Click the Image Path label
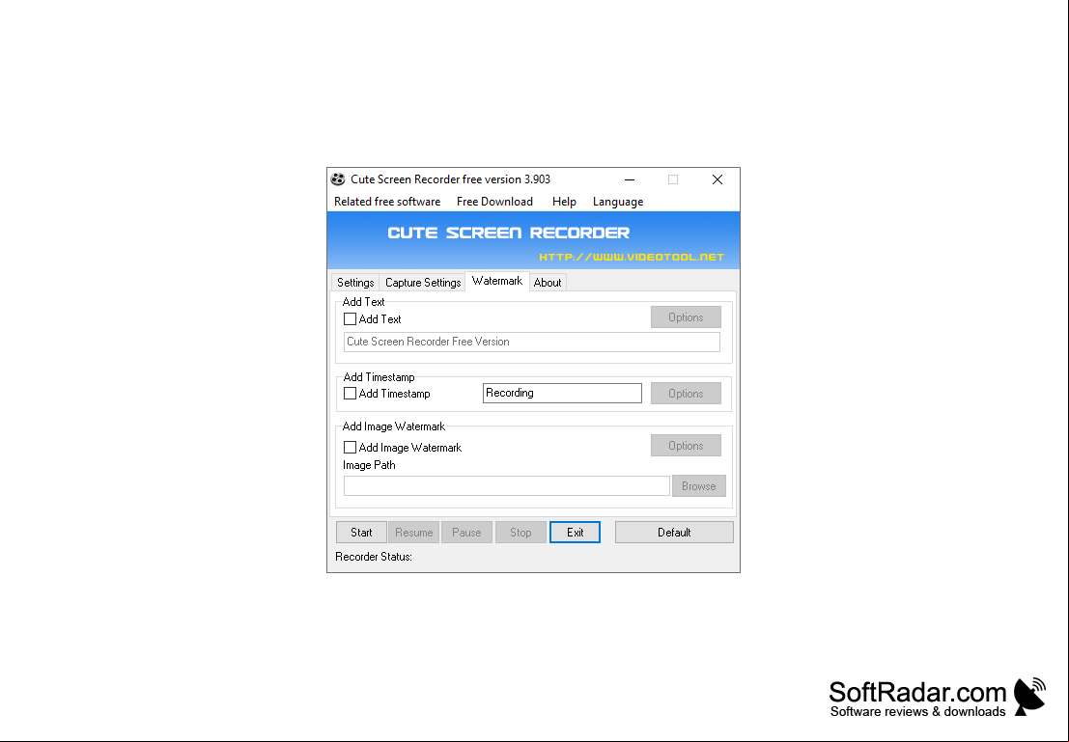 (369, 465)
